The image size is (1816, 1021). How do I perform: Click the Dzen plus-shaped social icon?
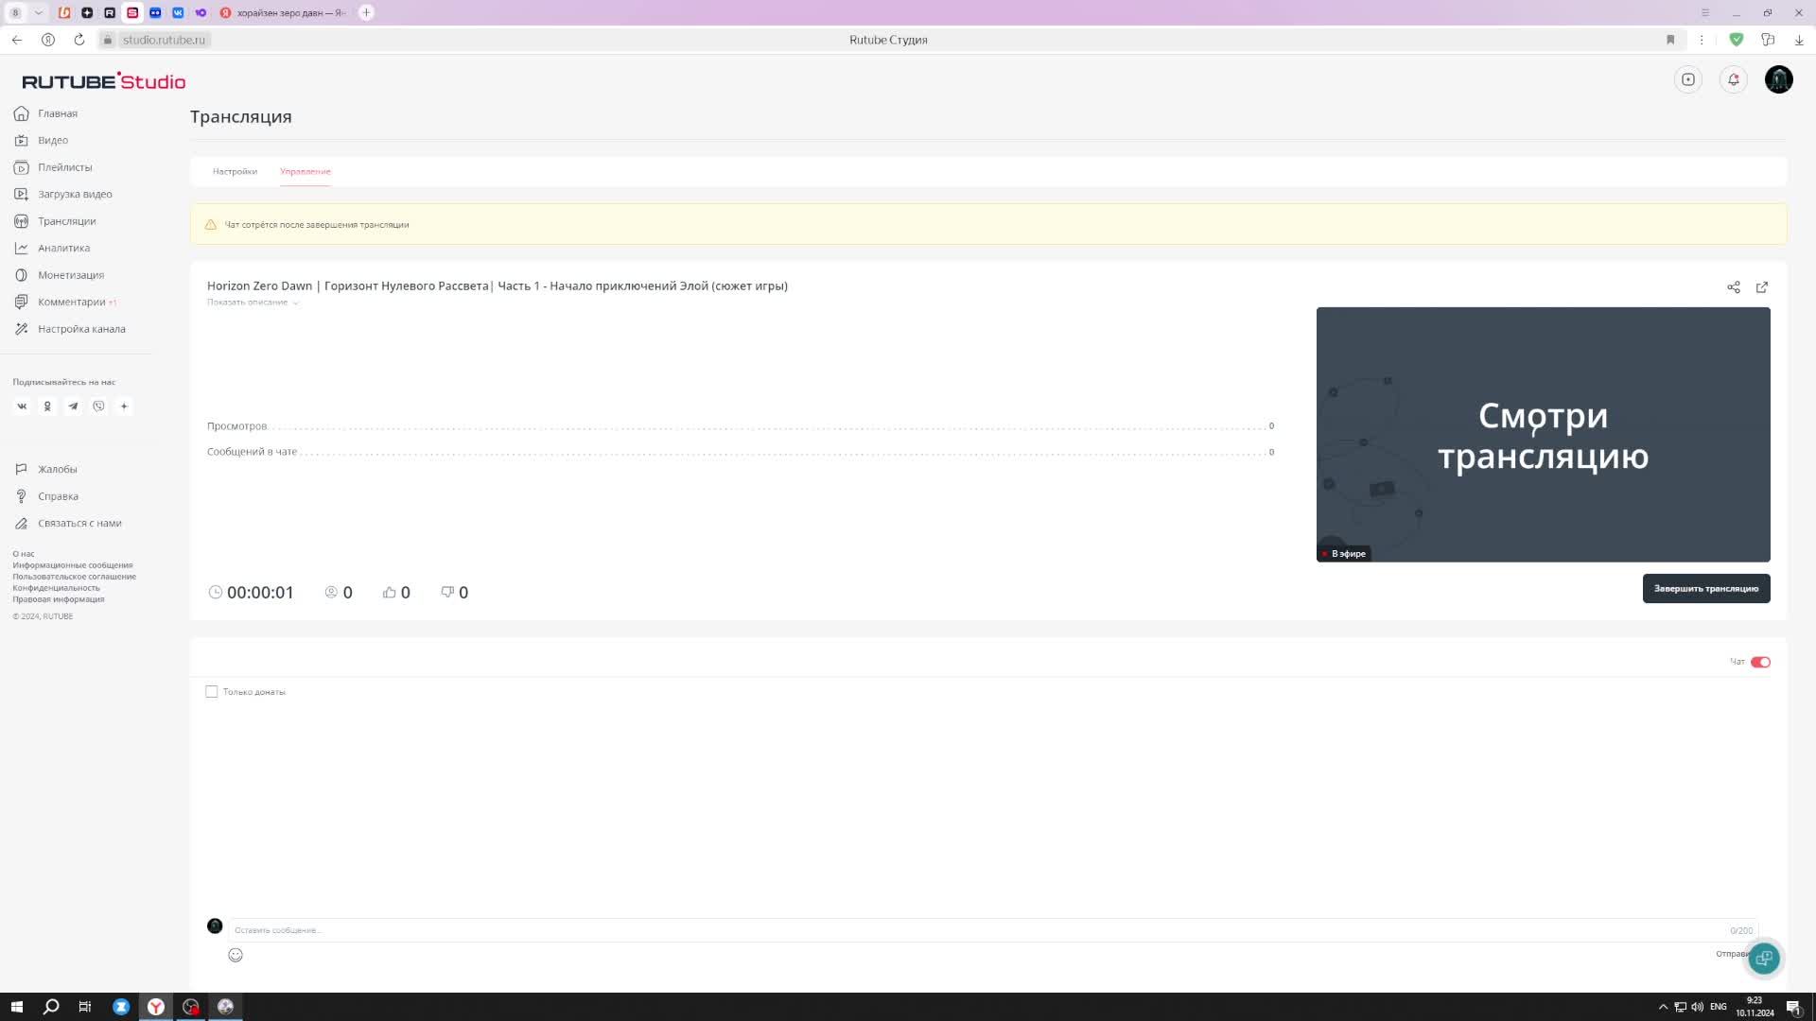point(124,407)
